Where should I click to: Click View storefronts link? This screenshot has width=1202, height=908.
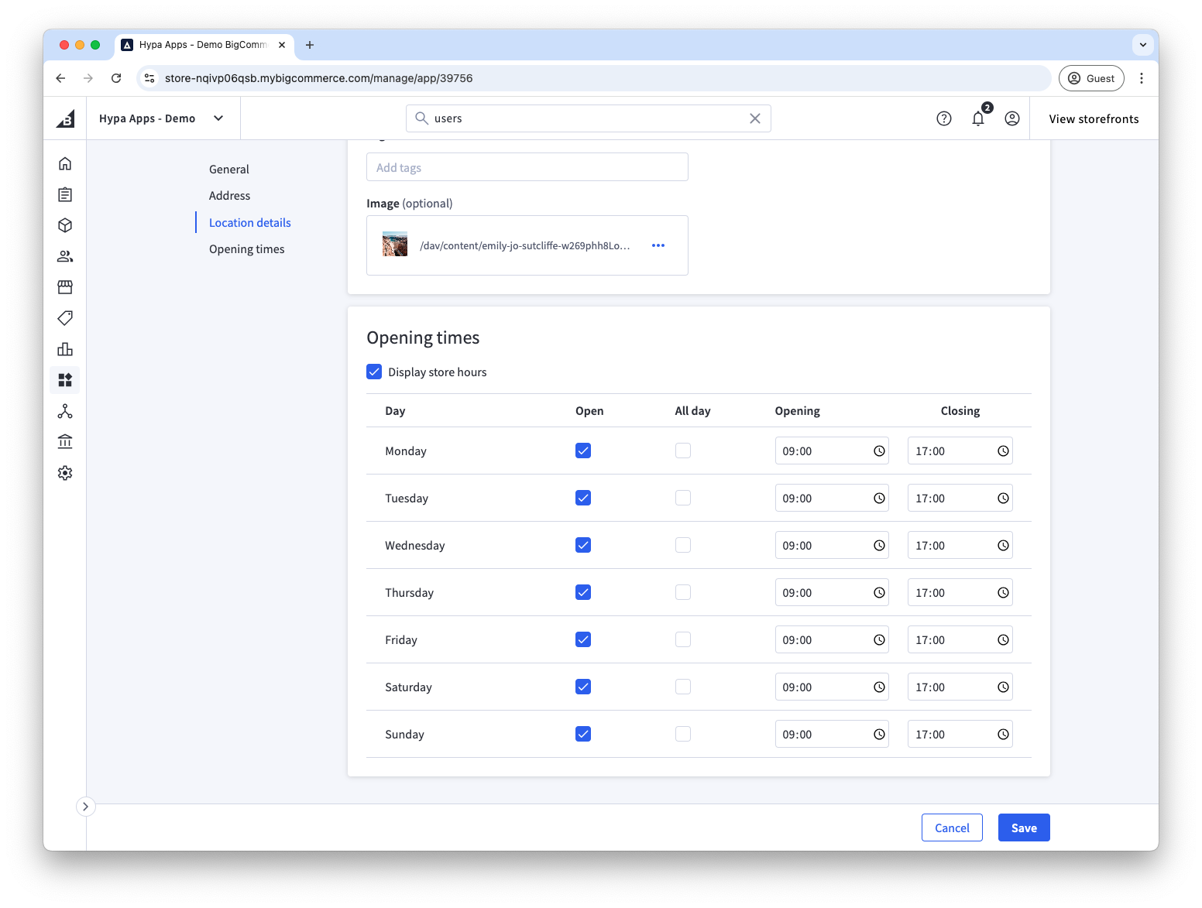(1094, 119)
